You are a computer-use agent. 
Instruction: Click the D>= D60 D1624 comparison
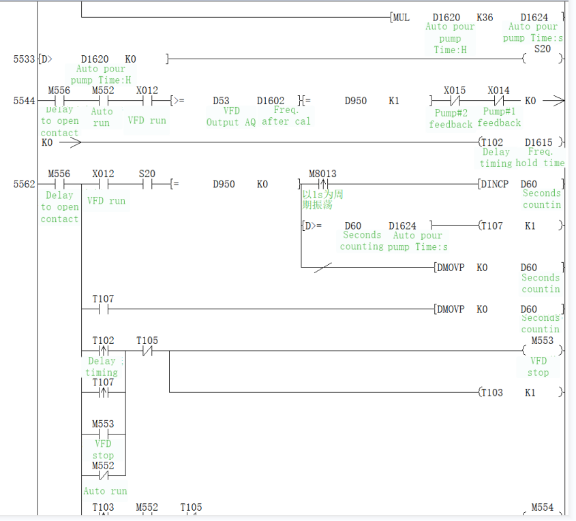[x=367, y=225]
